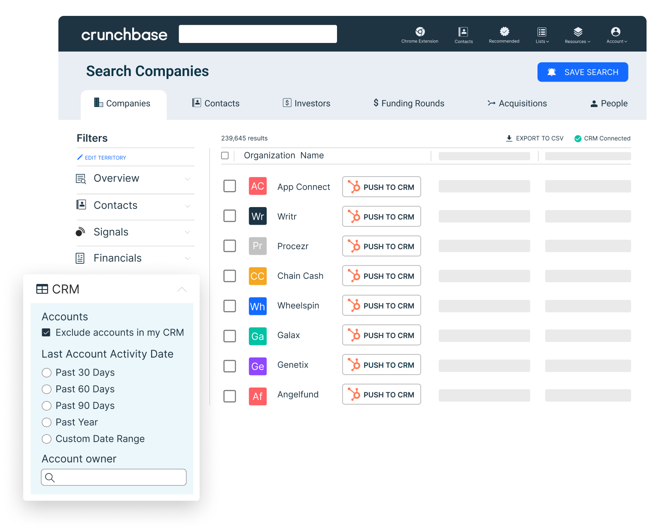Switch to the People tab
This screenshot has height=531, width=665.
[609, 104]
